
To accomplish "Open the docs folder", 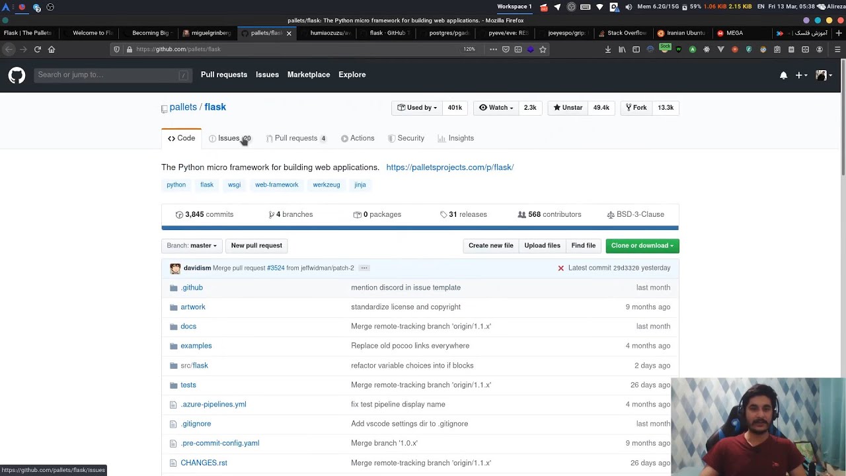I will click(188, 327).
